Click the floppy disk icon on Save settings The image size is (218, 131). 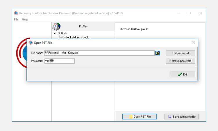(170, 117)
